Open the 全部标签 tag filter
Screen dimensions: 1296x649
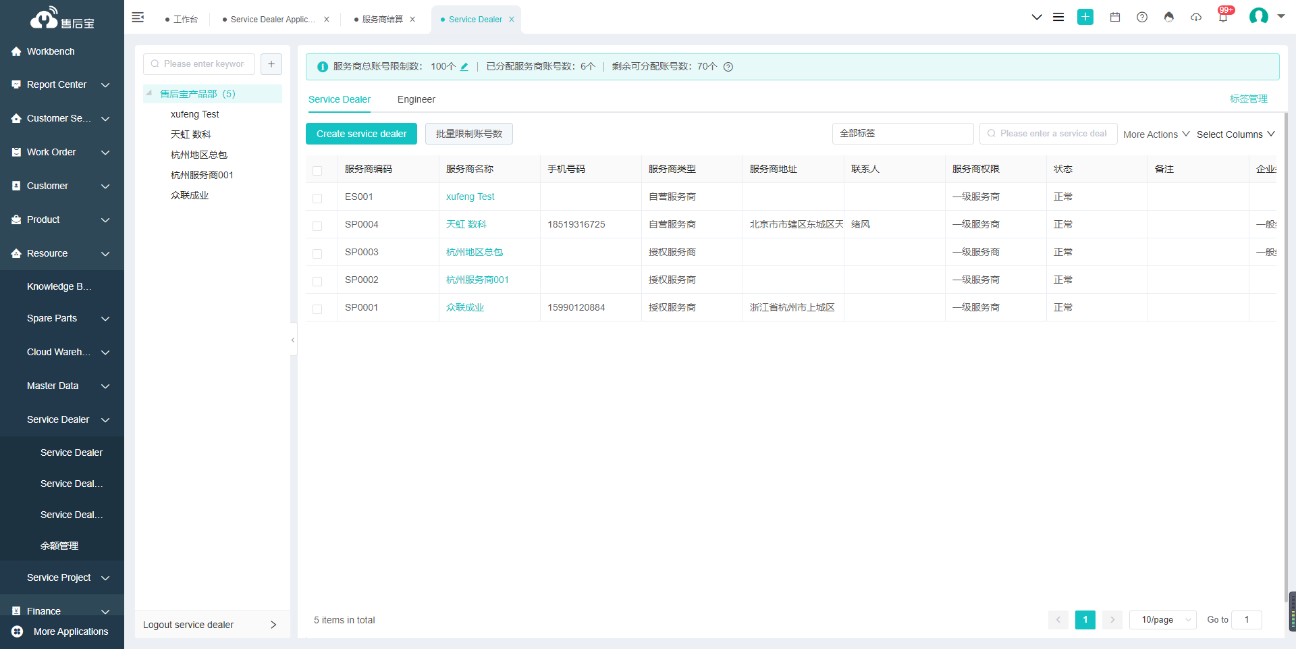click(903, 134)
